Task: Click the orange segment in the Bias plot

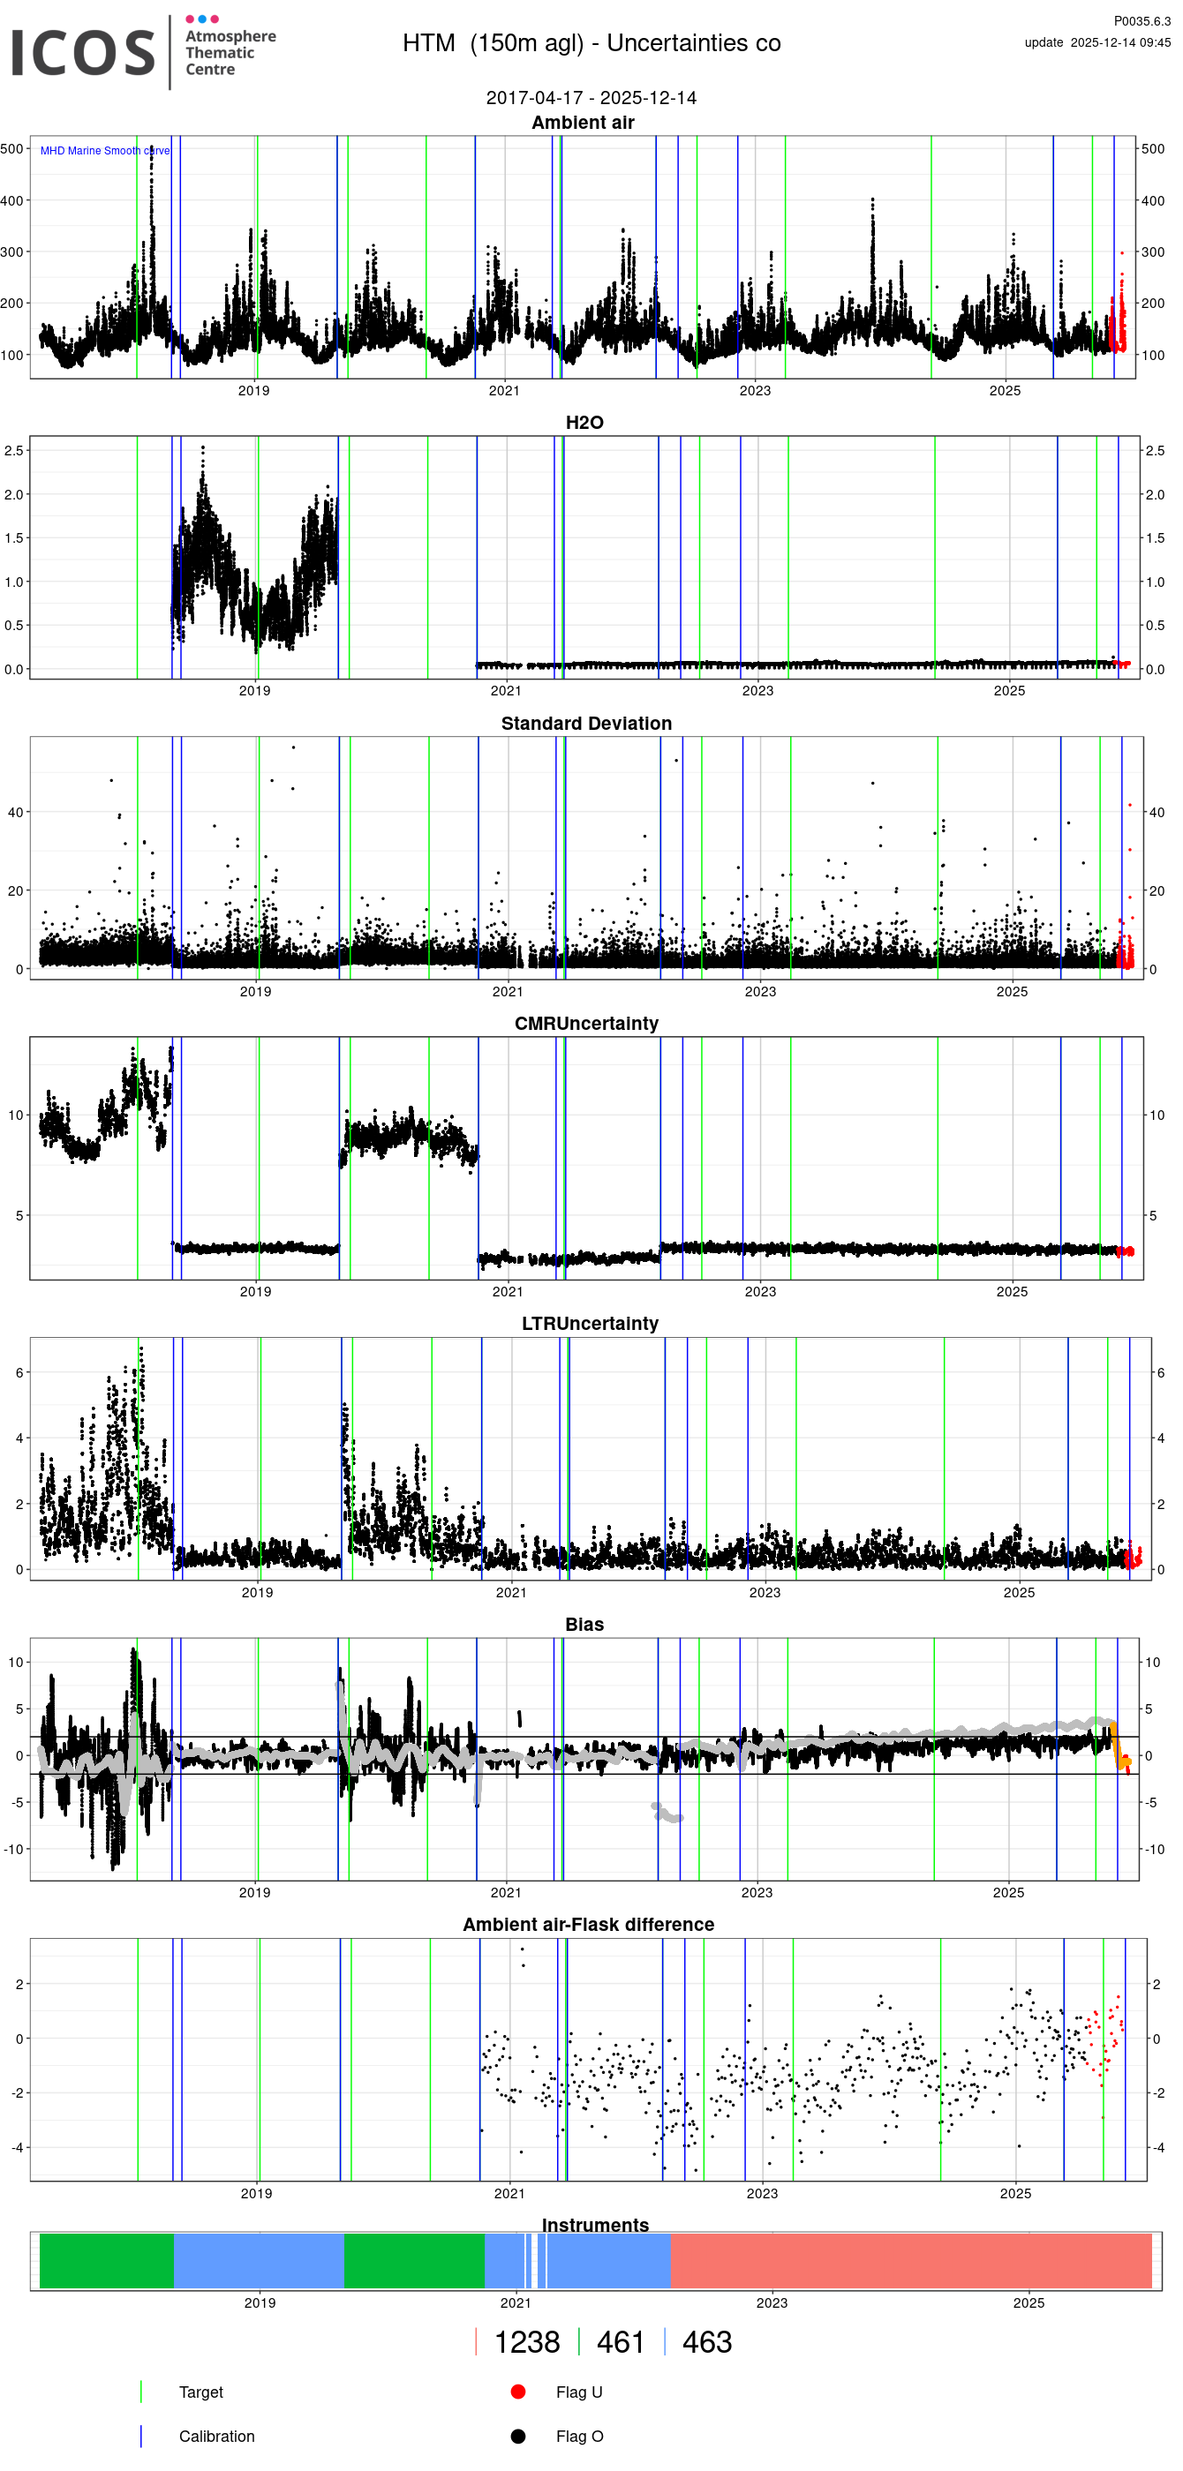Action: pos(1118,1746)
